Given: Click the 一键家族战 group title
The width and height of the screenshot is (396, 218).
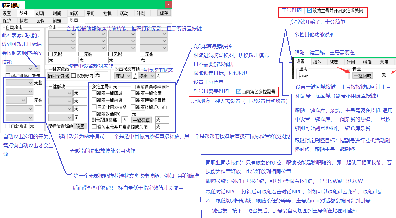Looking at the screenshot, I should click(59, 69).
